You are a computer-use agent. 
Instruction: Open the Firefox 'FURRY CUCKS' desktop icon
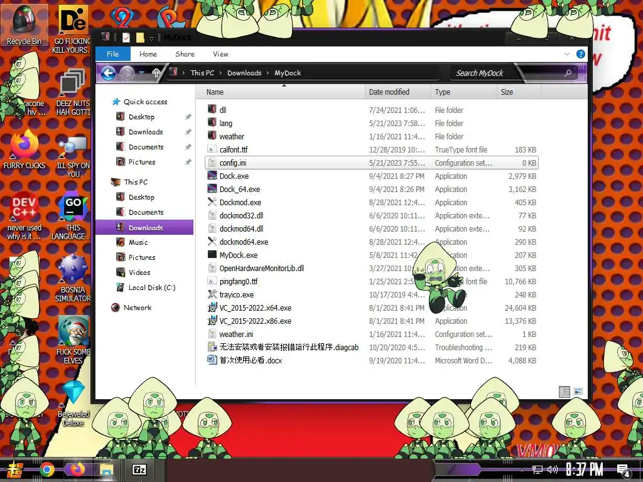(24, 149)
